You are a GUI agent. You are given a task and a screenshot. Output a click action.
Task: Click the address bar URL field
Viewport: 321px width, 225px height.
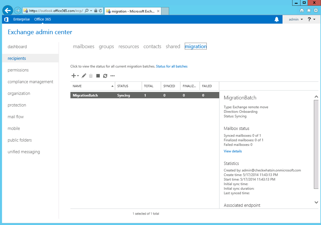(x=56, y=11)
